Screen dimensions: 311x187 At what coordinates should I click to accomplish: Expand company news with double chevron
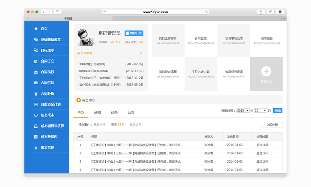(141, 53)
